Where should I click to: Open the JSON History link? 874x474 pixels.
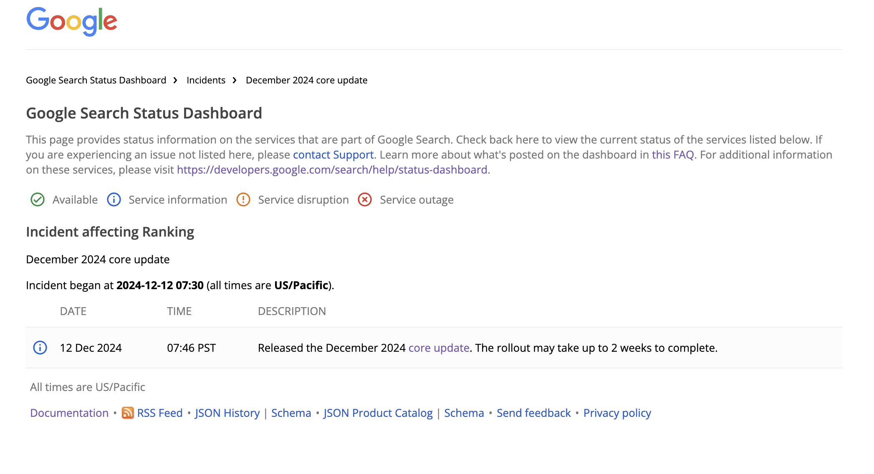227,413
